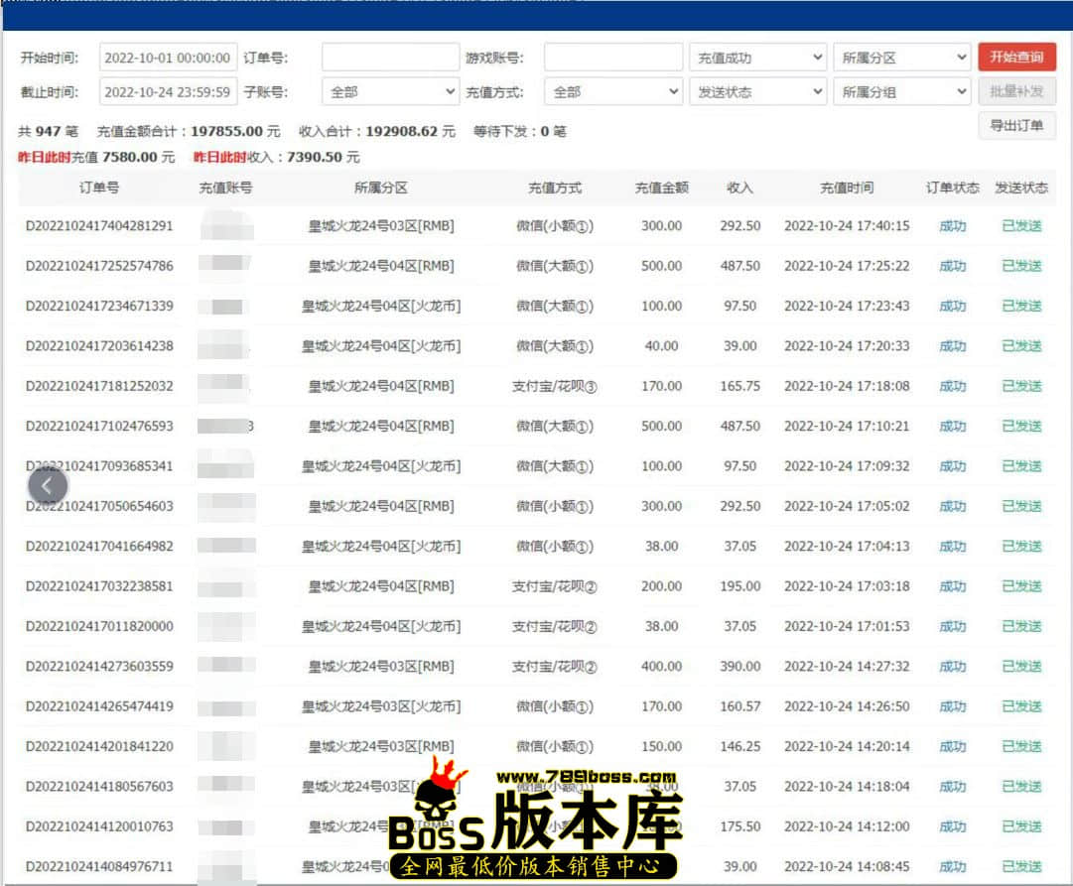Click the 开始时间 start time field
This screenshot has height=886, width=1073.
[167, 58]
